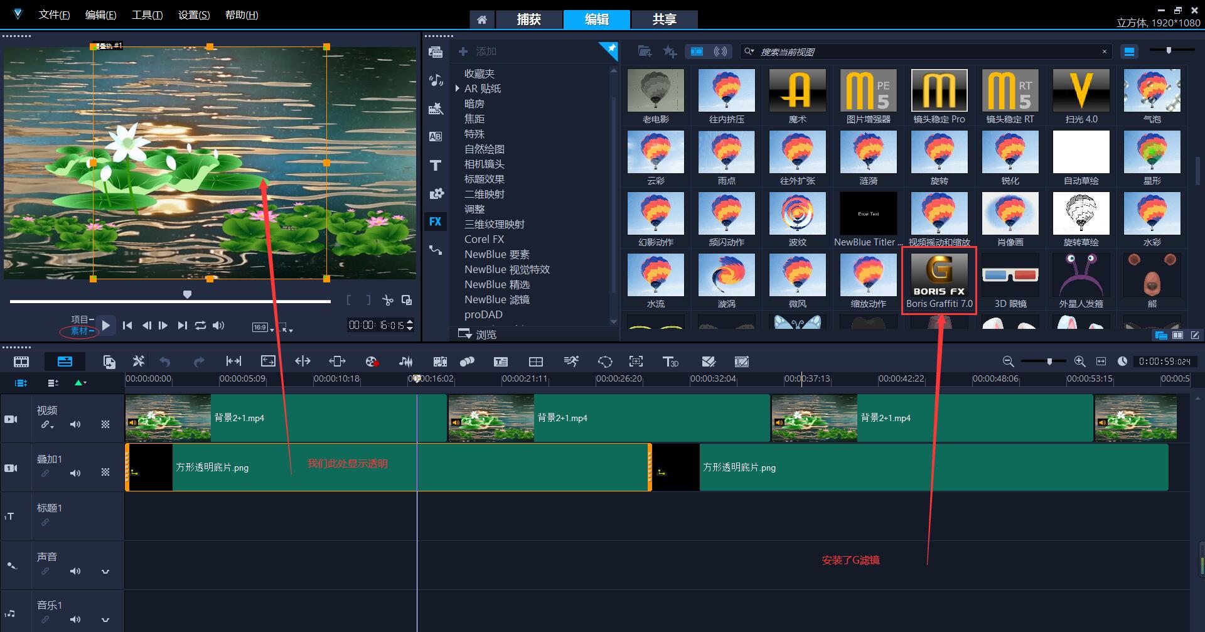Select the 项目 project playback mode
The image size is (1205, 632).
click(80, 319)
